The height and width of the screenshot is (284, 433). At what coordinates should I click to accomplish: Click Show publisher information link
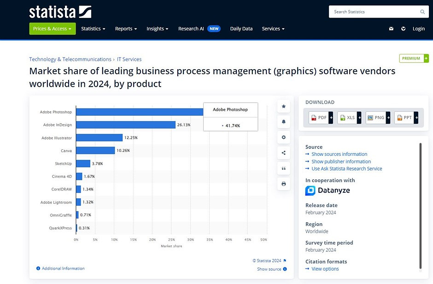tap(341, 161)
